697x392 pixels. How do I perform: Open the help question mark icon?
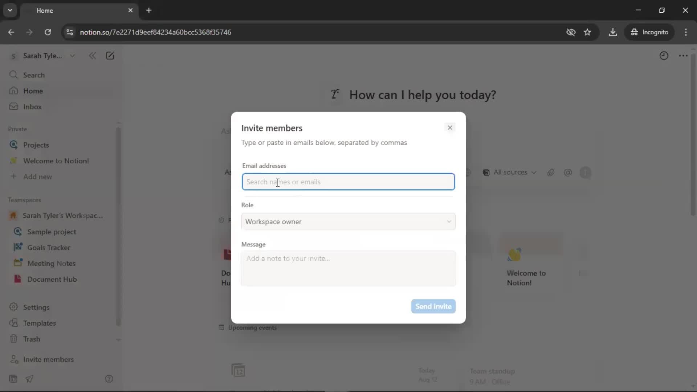pos(109,379)
